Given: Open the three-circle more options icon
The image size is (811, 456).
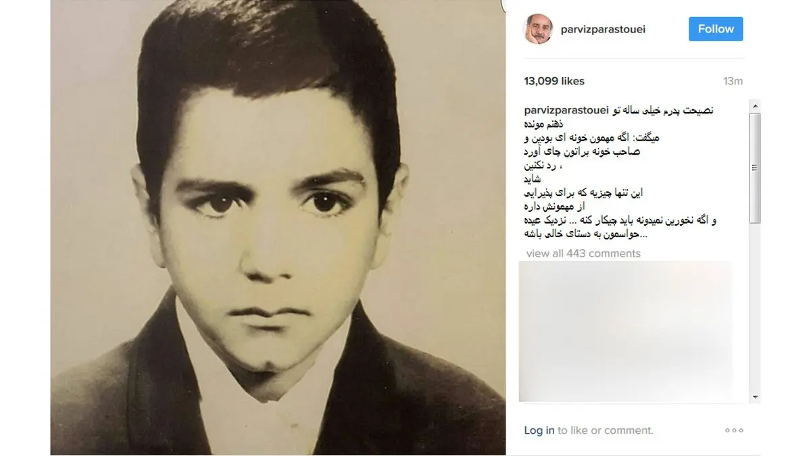Looking at the screenshot, I should tap(734, 430).
